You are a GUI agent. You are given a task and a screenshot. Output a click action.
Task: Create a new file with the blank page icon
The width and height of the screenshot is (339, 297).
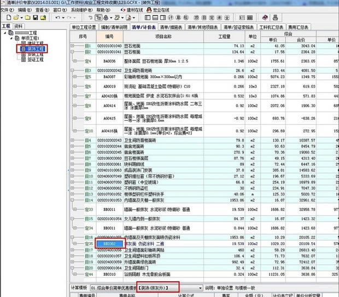pyautogui.click(x=9, y=18)
